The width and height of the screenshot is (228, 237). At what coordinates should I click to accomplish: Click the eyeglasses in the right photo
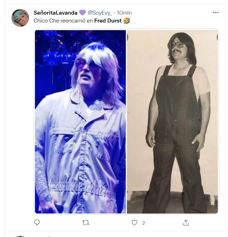pyautogui.click(x=177, y=45)
